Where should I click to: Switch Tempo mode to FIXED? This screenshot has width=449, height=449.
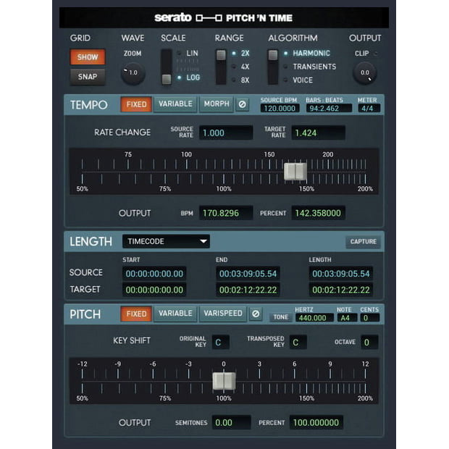[136, 104]
